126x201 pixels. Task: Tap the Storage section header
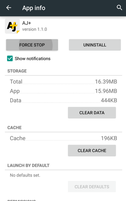pyautogui.click(x=17, y=71)
